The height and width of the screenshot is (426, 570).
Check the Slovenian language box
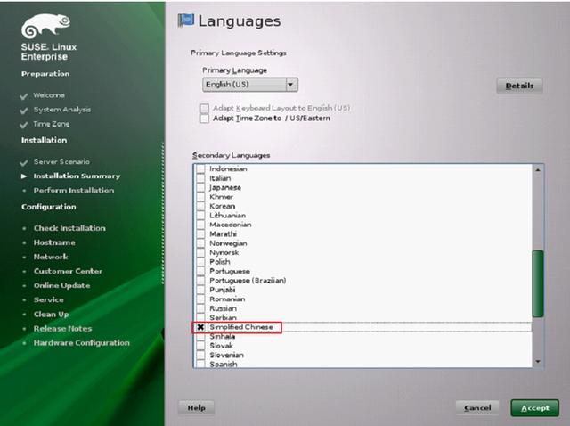pyautogui.click(x=200, y=355)
